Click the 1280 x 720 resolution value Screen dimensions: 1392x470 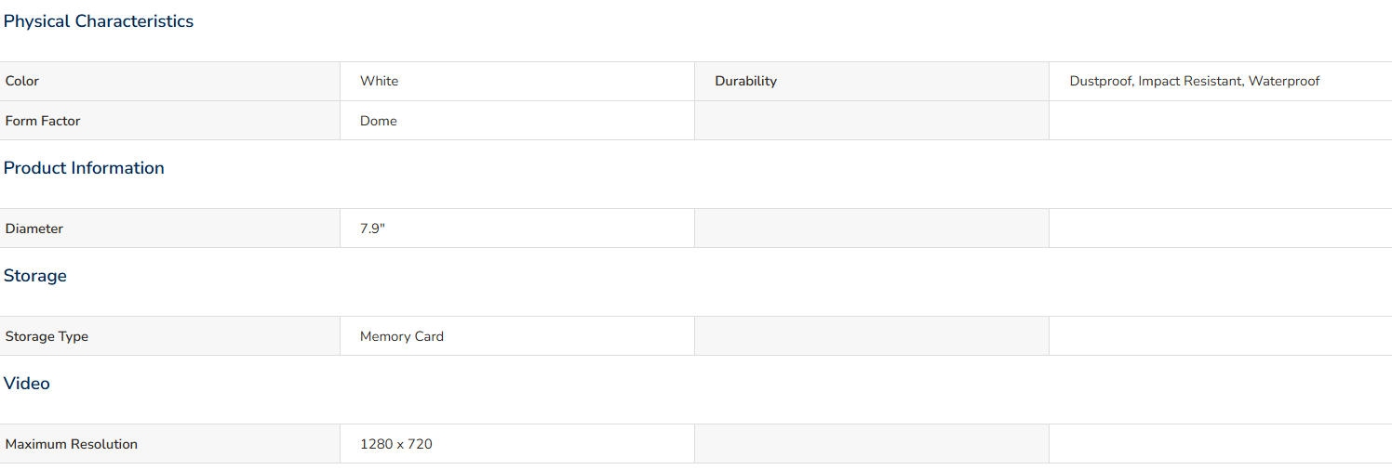click(x=396, y=444)
